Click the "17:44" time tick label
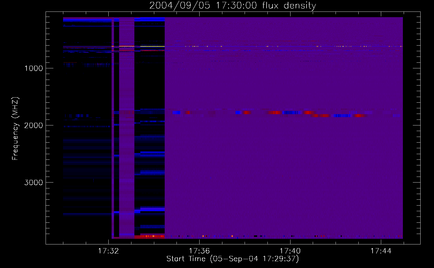The height and width of the screenshot is (268, 434). [x=381, y=251]
